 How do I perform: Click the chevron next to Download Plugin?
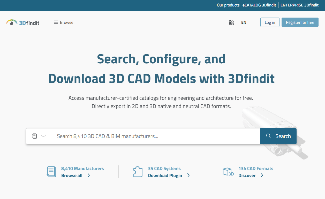pyautogui.click(x=188, y=175)
